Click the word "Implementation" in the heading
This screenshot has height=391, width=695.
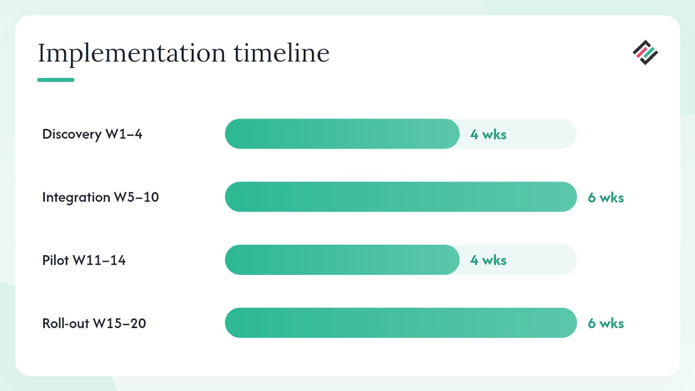click(132, 53)
